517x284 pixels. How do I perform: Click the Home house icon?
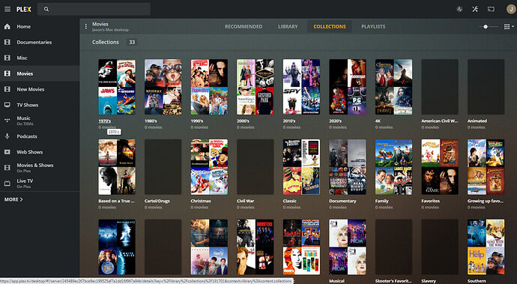(7, 27)
